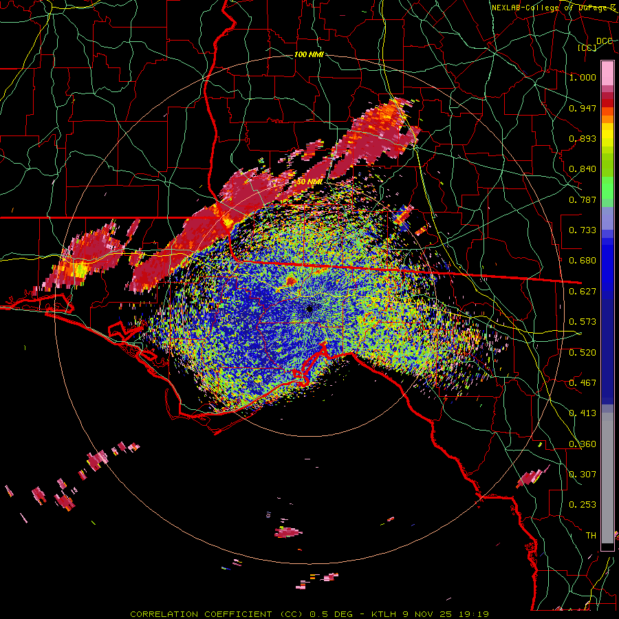Click the 0.467 value on the color scale

[583, 383]
